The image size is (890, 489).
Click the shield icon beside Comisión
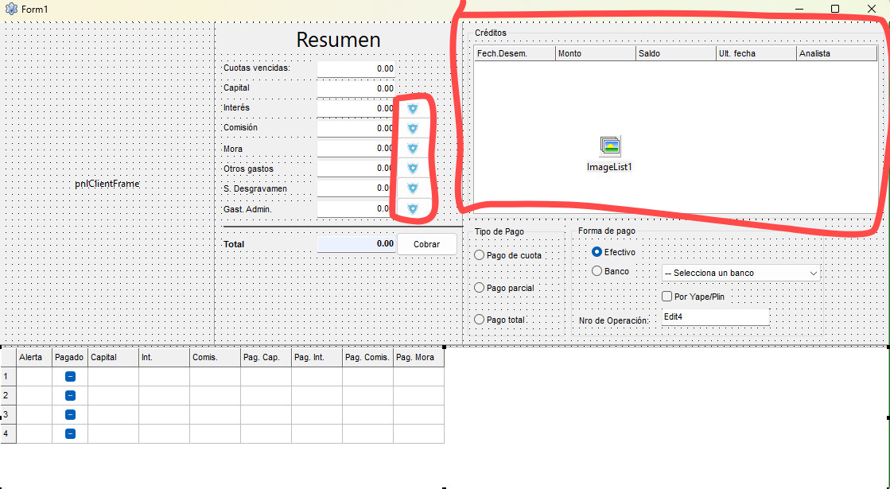click(412, 128)
